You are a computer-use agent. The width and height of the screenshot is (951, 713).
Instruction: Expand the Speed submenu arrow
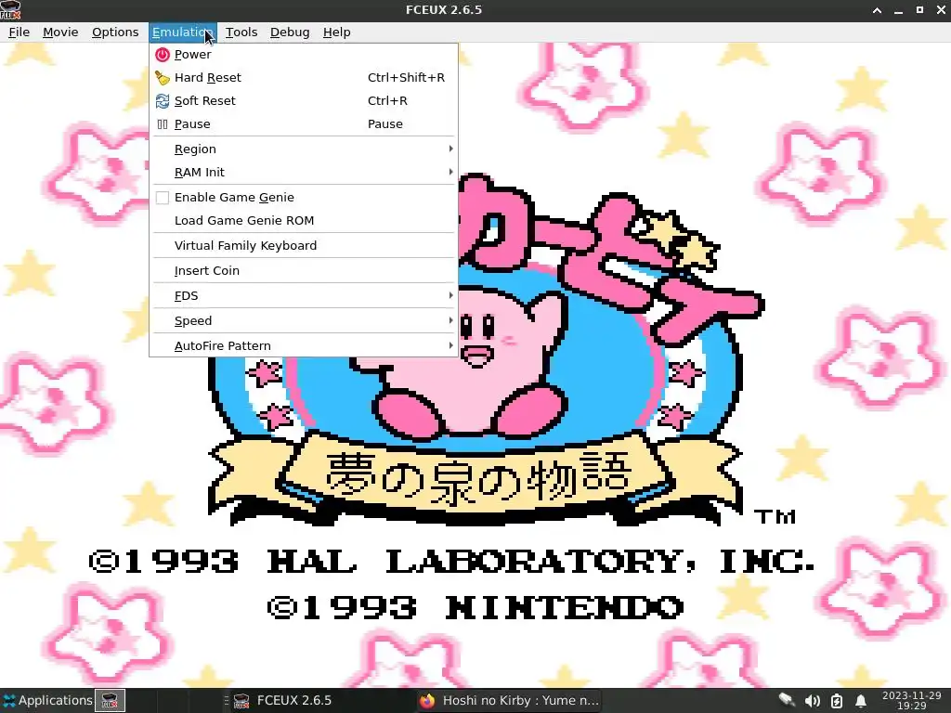click(450, 320)
